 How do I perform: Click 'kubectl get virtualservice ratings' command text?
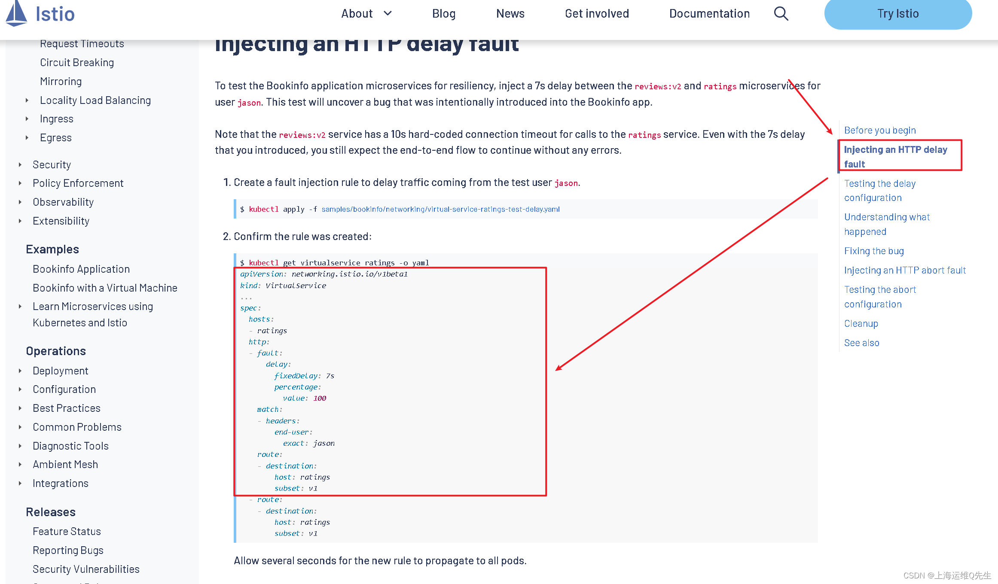[x=322, y=263]
